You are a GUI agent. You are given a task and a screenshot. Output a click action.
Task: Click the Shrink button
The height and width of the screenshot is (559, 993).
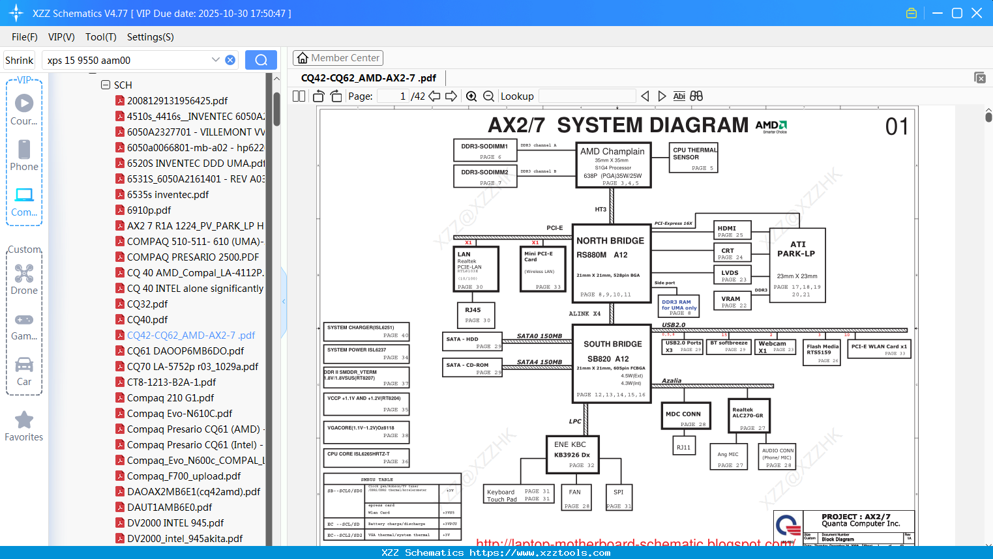tap(20, 60)
